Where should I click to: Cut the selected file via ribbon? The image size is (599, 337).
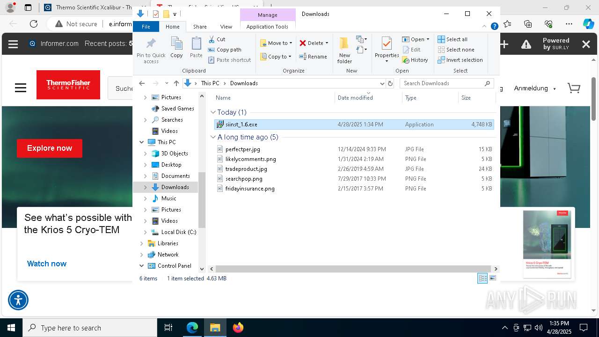coord(217,39)
